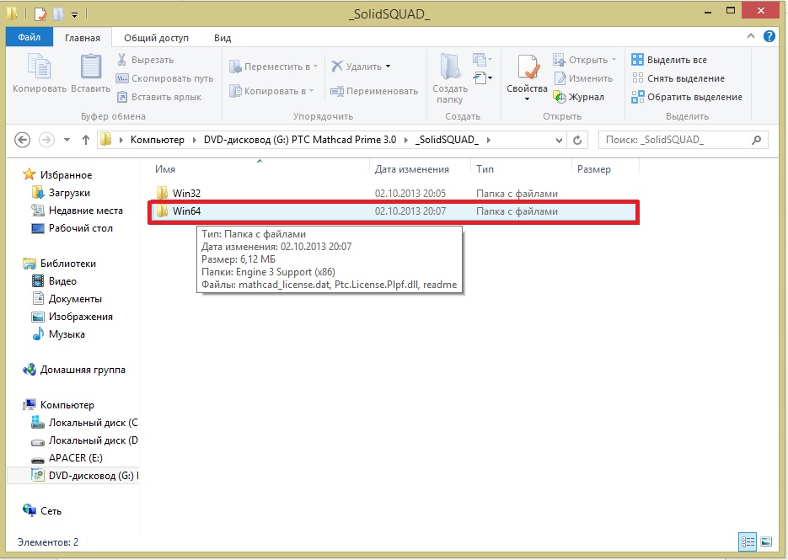The image size is (788, 560).
Task: Click DVD-дисковод (G:) breadcrumb in address bar
Action: [x=299, y=140]
